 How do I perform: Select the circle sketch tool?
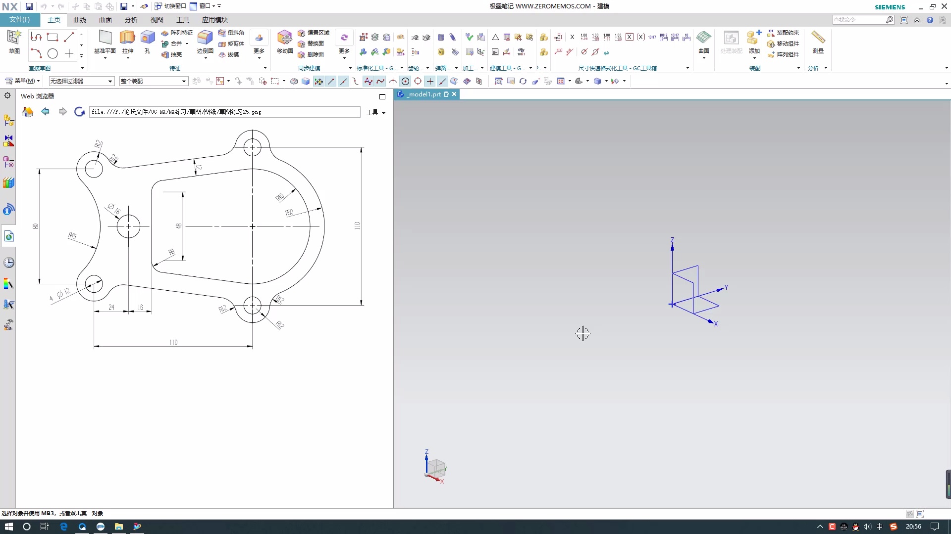tap(53, 53)
